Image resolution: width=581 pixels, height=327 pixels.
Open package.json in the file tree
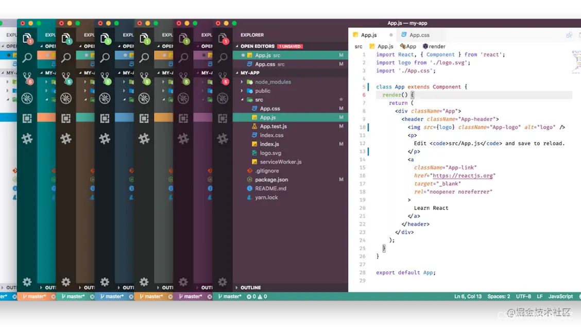(x=290, y=180)
